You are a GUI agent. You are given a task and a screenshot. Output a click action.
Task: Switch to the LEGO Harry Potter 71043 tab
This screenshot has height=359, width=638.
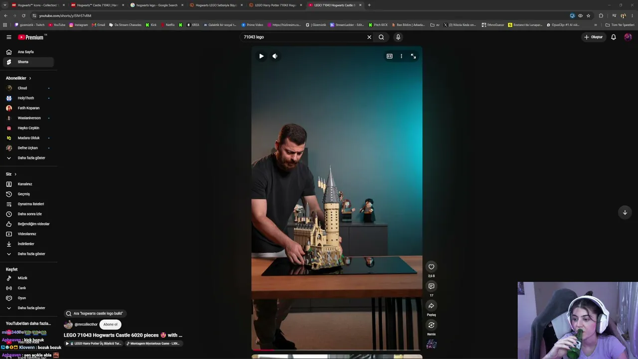click(x=276, y=5)
